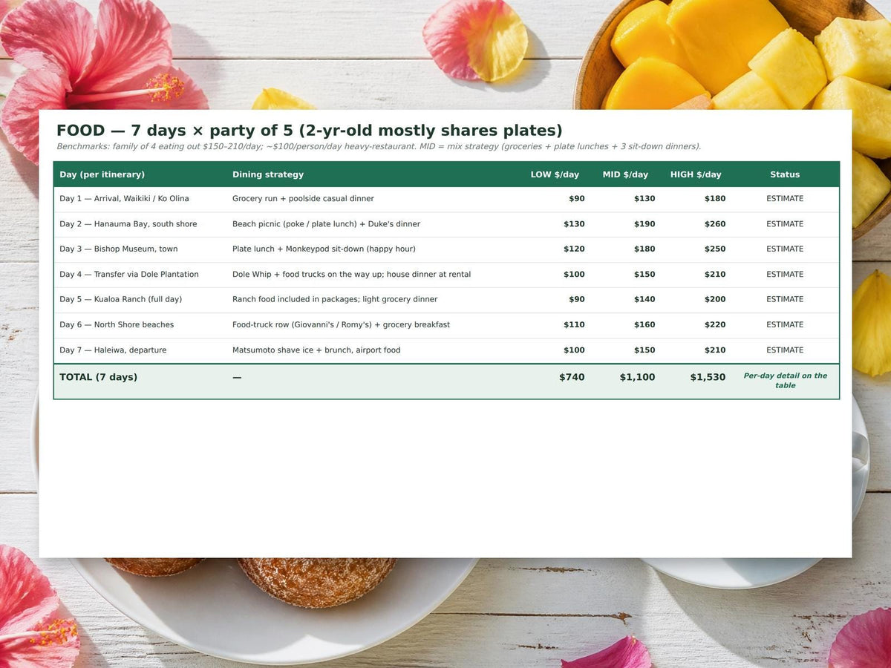Click the Benchmarks subtitle line
The width and height of the screenshot is (891, 668).
coord(379,147)
